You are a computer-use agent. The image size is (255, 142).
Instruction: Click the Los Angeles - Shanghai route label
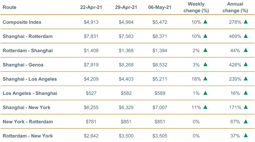pyautogui.click(x=30, y=93)
